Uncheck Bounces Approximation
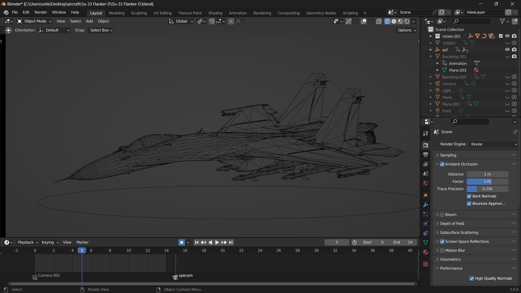 469,203
